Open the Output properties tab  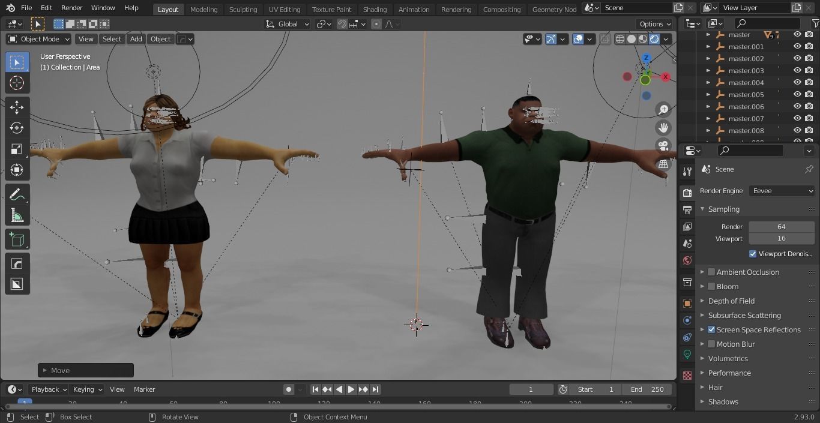click(687, 209)
